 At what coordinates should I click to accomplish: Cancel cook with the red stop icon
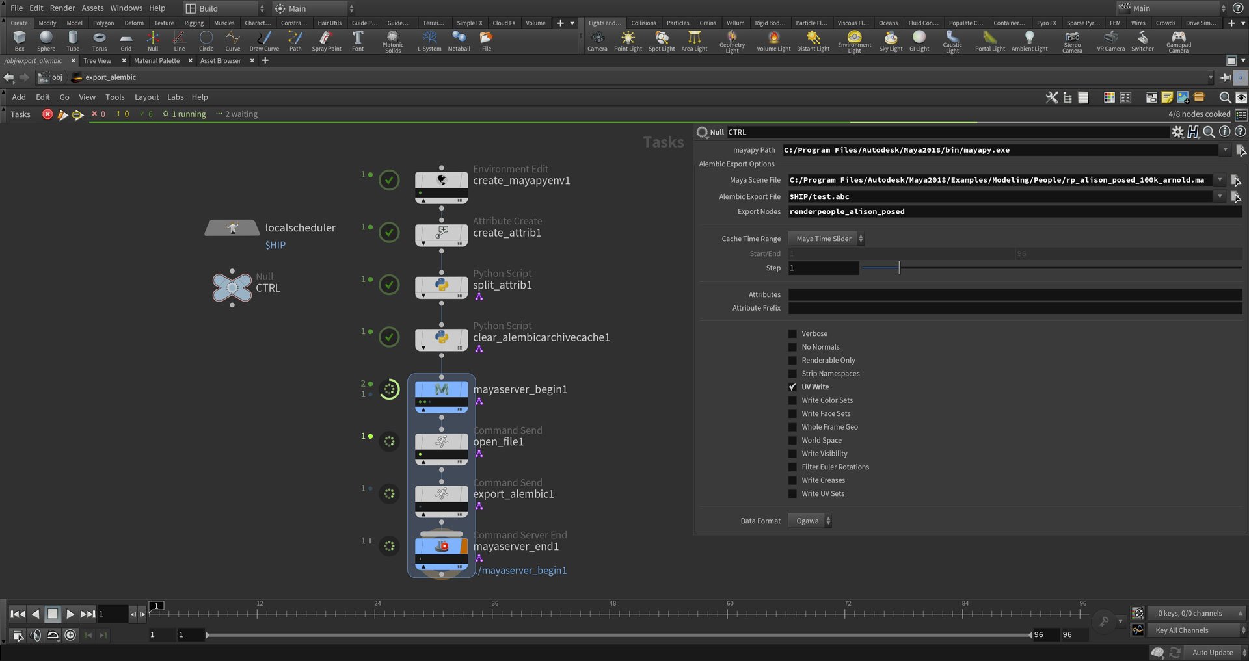click(47, 114)
